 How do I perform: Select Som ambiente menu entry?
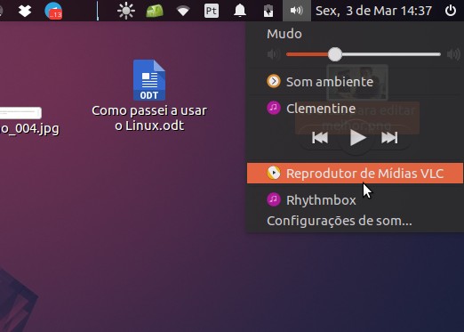(355, 82)
